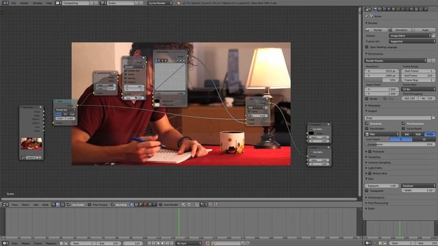
Task: Open the timeline editor type selector icon
Action: coord(5,243)
